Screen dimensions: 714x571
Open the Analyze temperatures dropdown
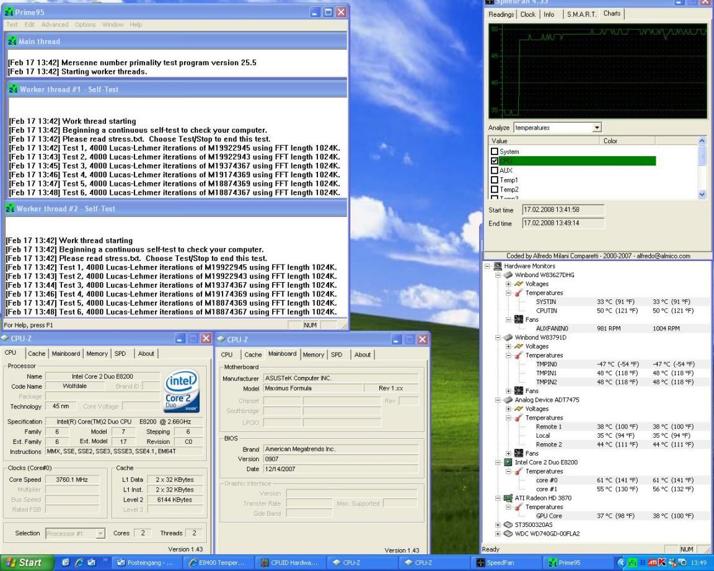tap(596, 128)
